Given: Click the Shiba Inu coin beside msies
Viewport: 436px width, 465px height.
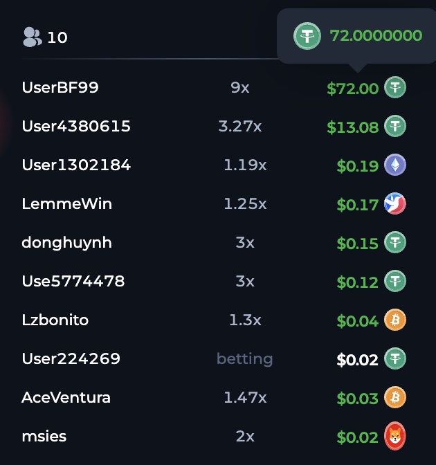Looking at the screenshot, I should tap(395, 436).
